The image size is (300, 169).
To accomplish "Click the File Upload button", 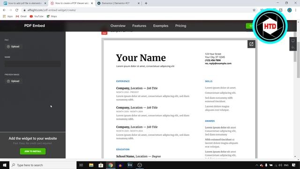I will tap(13, 46).
